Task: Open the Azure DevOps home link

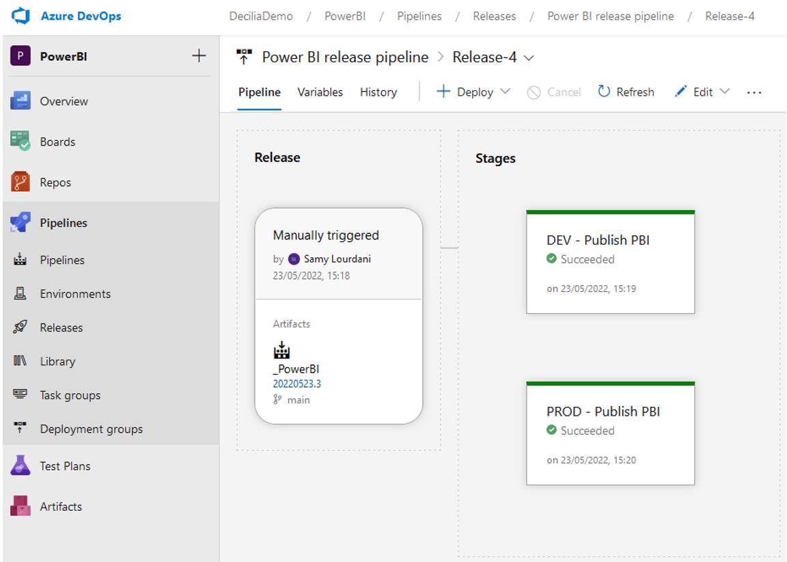Action: 81,16
